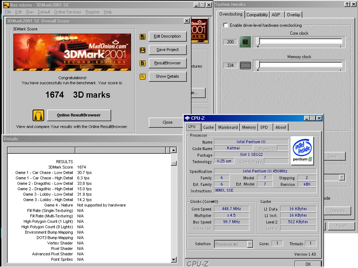Click the CPU-Z title bar icon
Screen dimensions: 358x268
188,118
